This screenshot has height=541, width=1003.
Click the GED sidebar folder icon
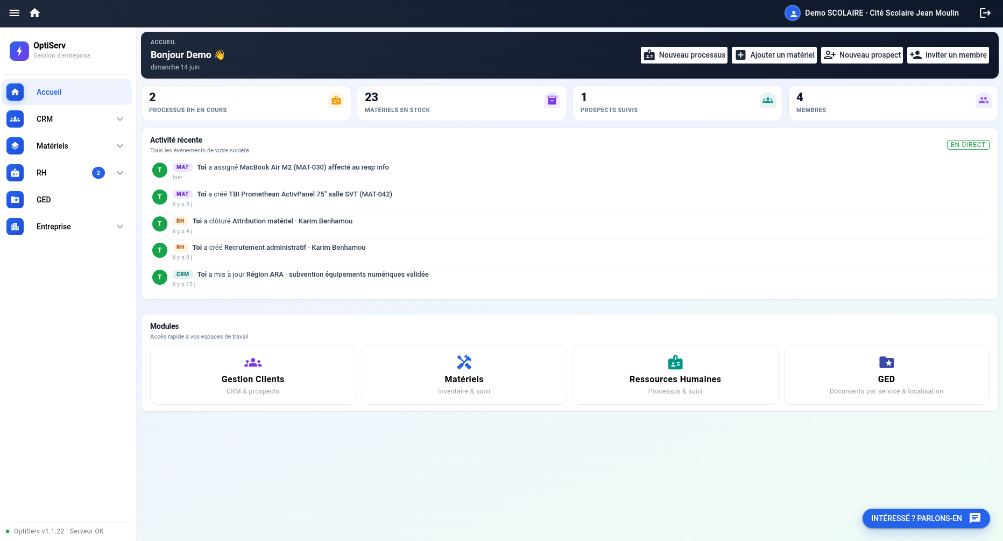pyautogui.click(x=15, y=200)
